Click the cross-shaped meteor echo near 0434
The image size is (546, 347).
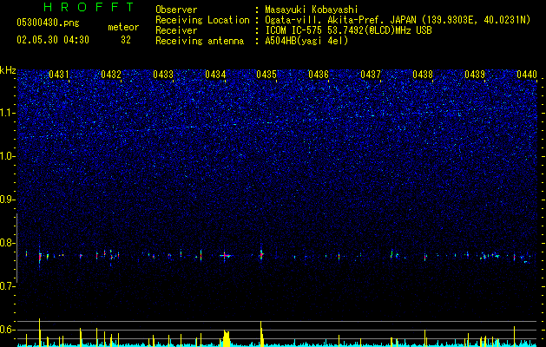pos(226,256)
